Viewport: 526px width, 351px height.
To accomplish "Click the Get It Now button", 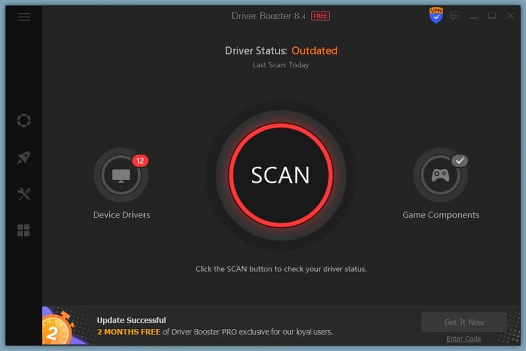I will pyautogui.click(x=464, y=322).
